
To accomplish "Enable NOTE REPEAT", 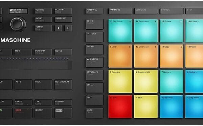I will 63,85.
